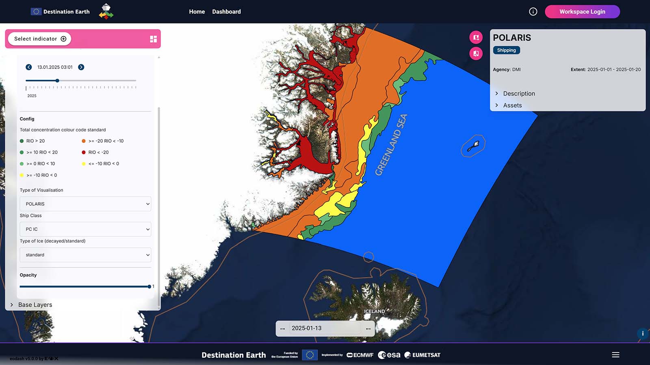Open the info icon in the top bar
The height and width of the screenshot is (365, 650).
(x=533, y=12)
